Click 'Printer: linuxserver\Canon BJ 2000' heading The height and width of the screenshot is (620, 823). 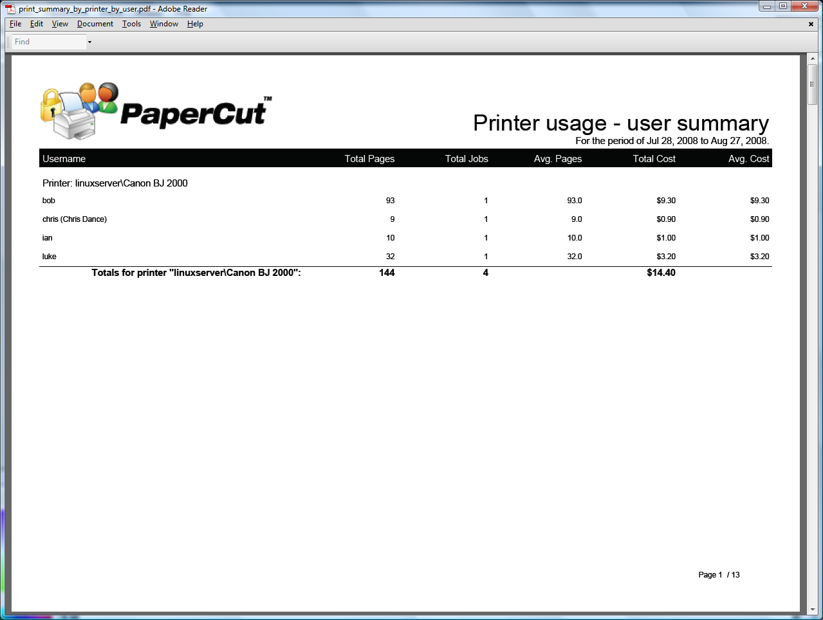coord(115,183)
